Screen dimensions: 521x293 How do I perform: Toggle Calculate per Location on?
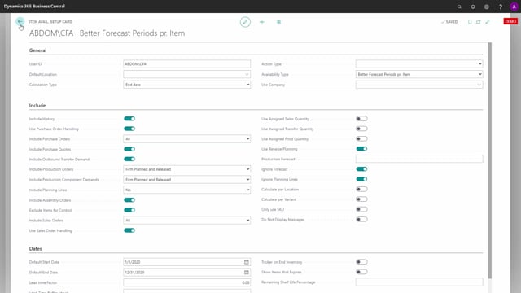pos(361,190)
